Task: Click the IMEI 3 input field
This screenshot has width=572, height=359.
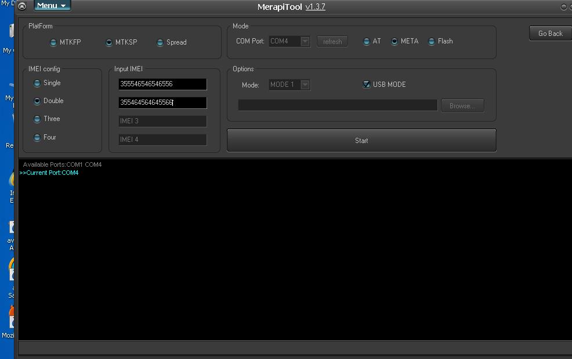Action: click(x=162, y=121)
